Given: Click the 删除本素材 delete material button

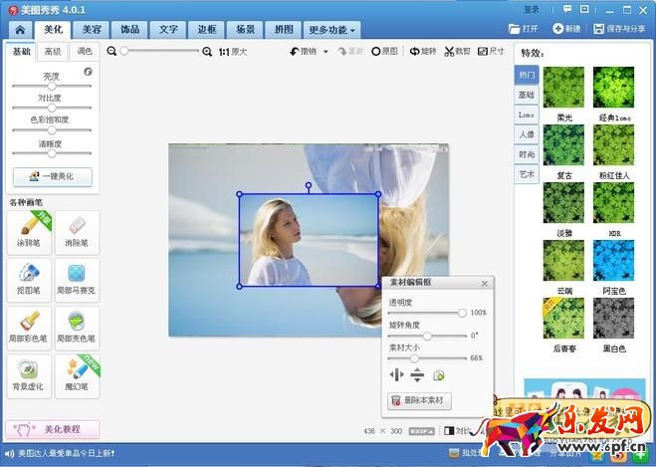Looking at the screenshot, I should point(419,401).
